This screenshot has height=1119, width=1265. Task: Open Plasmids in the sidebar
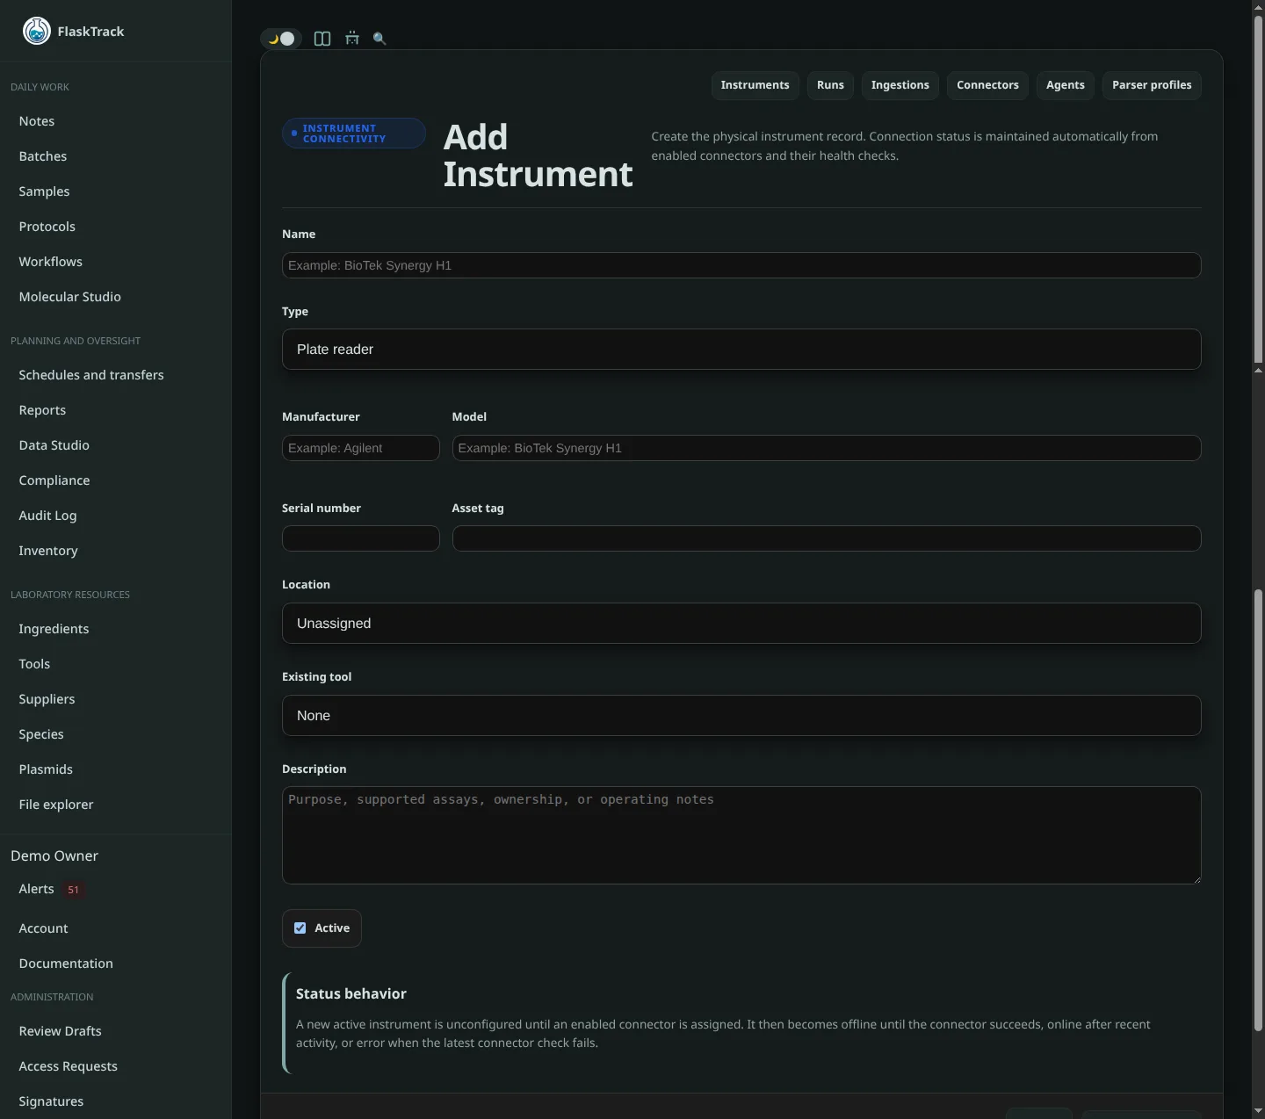(46, 769)
